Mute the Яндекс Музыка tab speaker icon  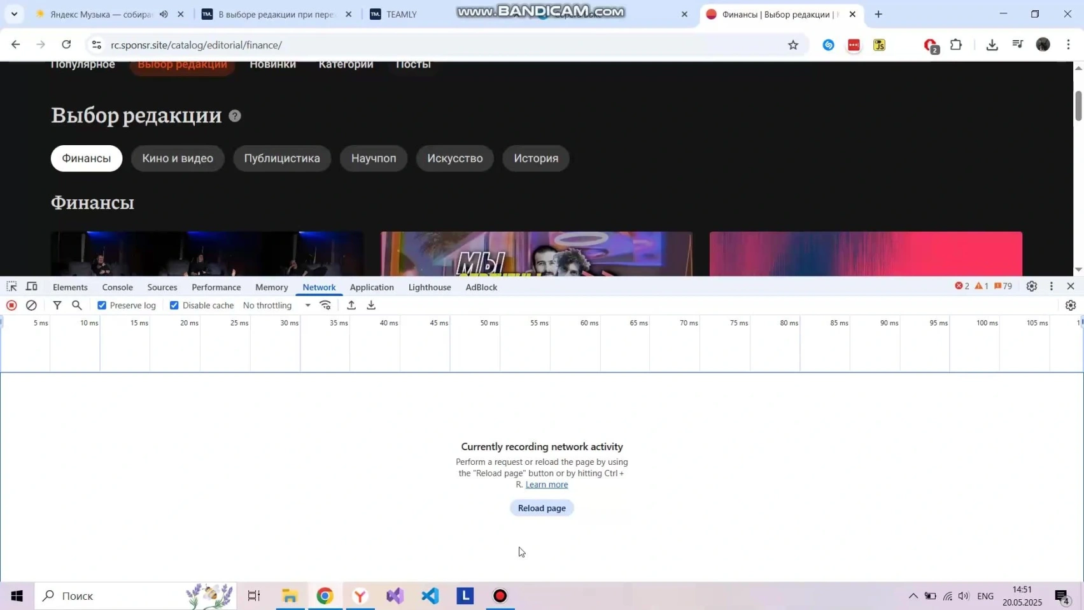point(164,14)
